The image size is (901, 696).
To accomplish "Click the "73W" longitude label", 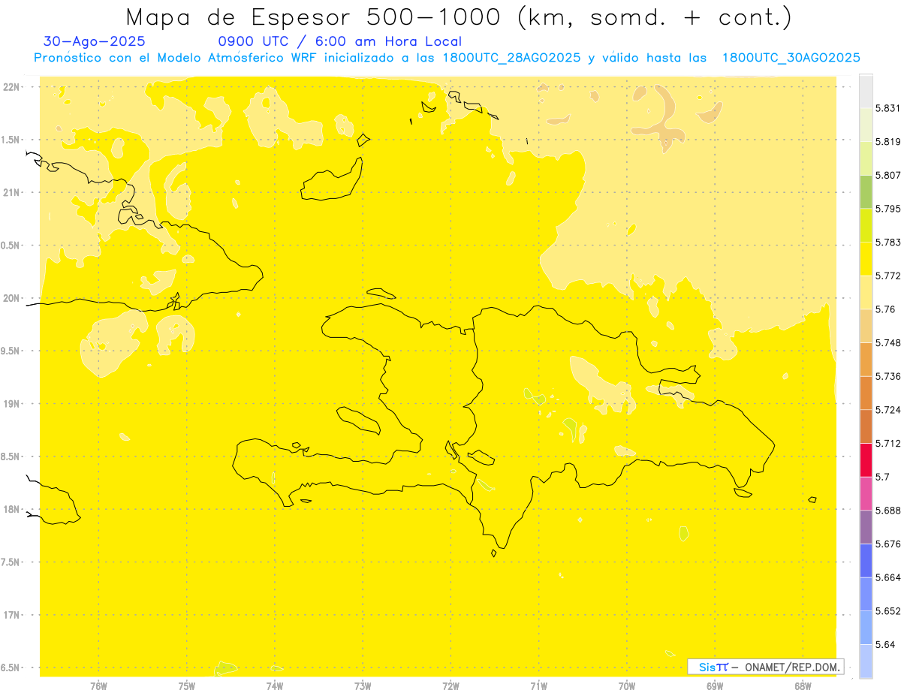I will pos(362,687).
